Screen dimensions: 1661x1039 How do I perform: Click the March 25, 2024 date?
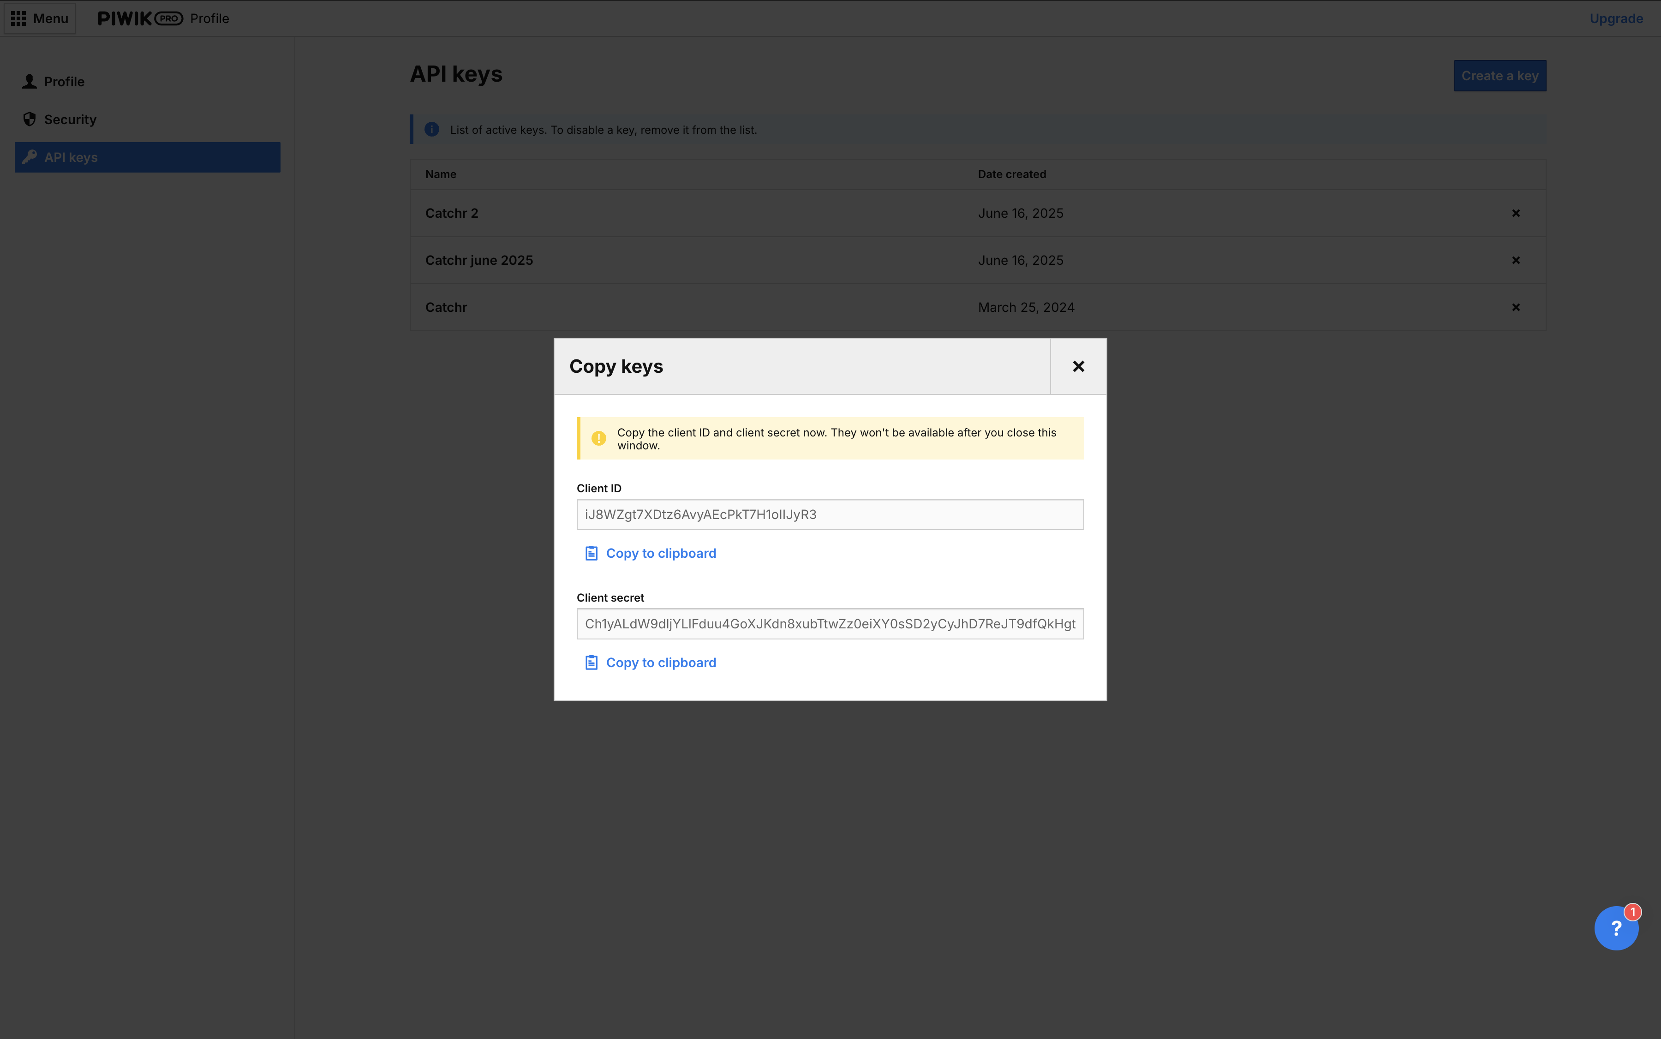point(1026,307)
